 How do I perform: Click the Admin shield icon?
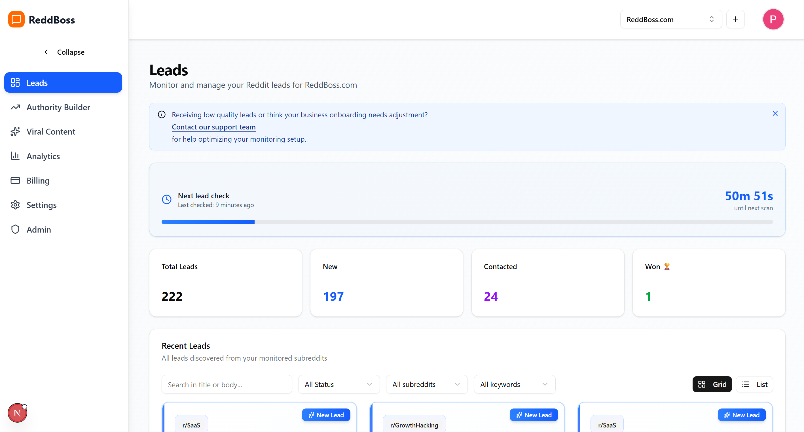tap(15, 229)
